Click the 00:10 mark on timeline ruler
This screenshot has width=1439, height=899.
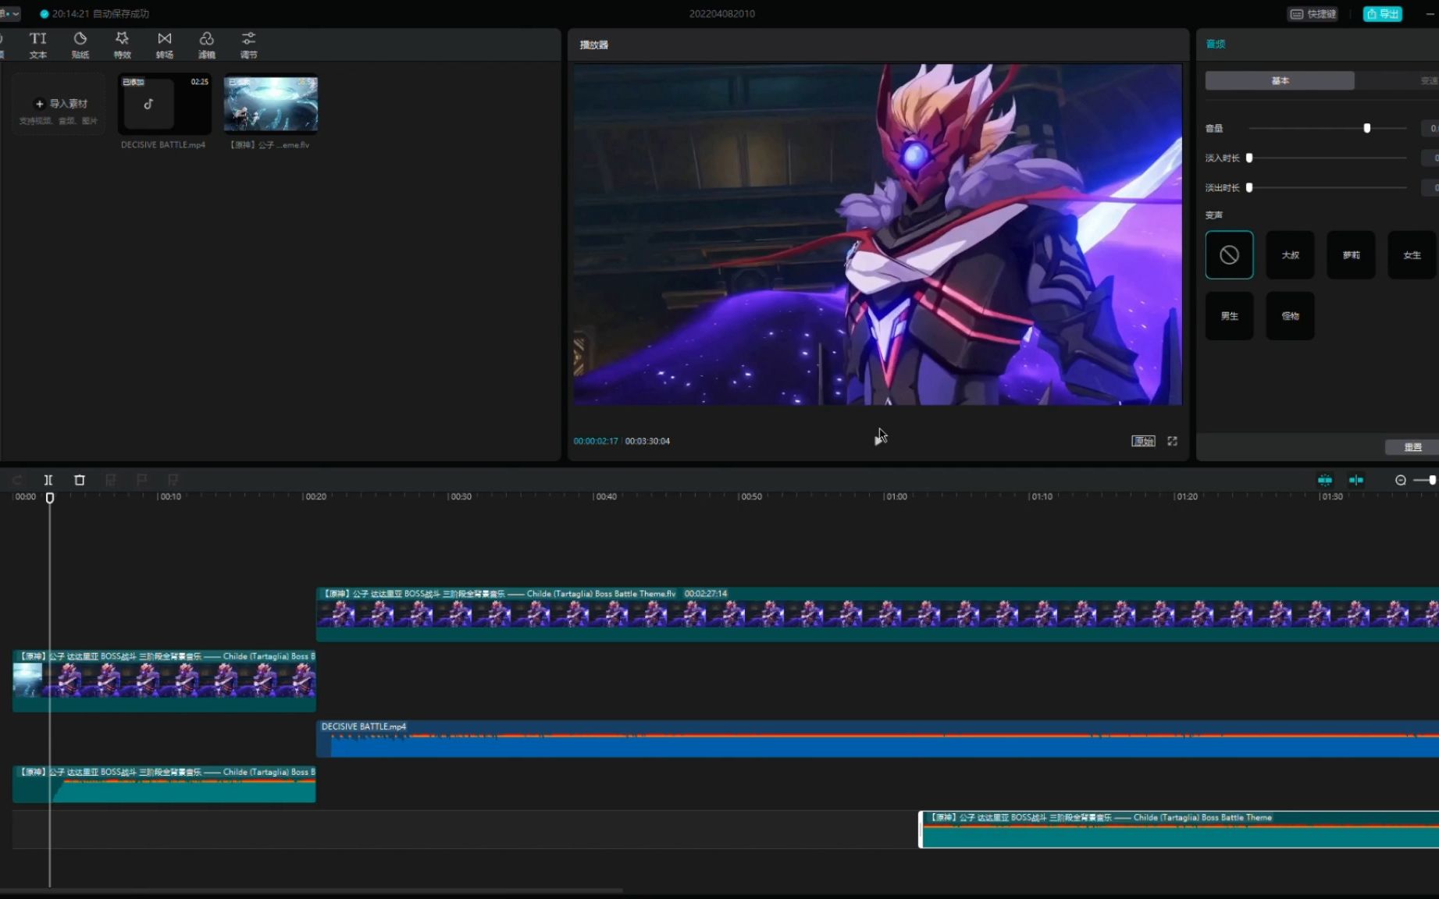169,496
